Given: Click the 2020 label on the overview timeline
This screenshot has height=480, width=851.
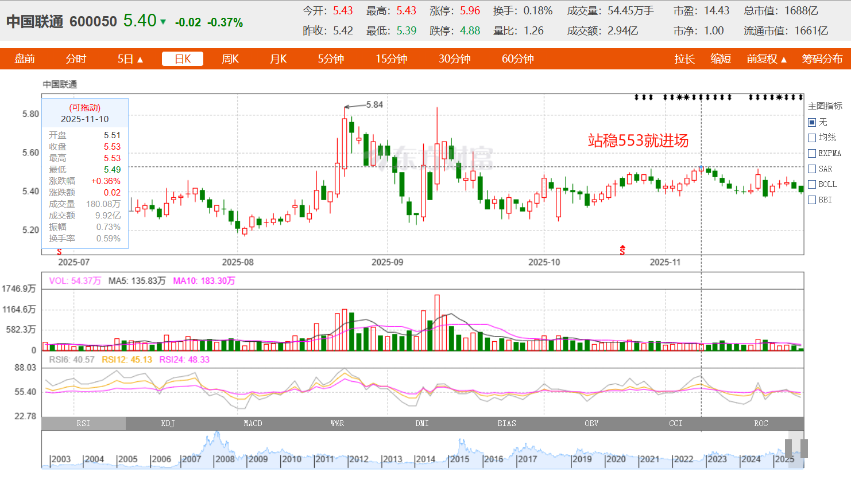Looking at the screenshot, I should (x=616, y=459).
